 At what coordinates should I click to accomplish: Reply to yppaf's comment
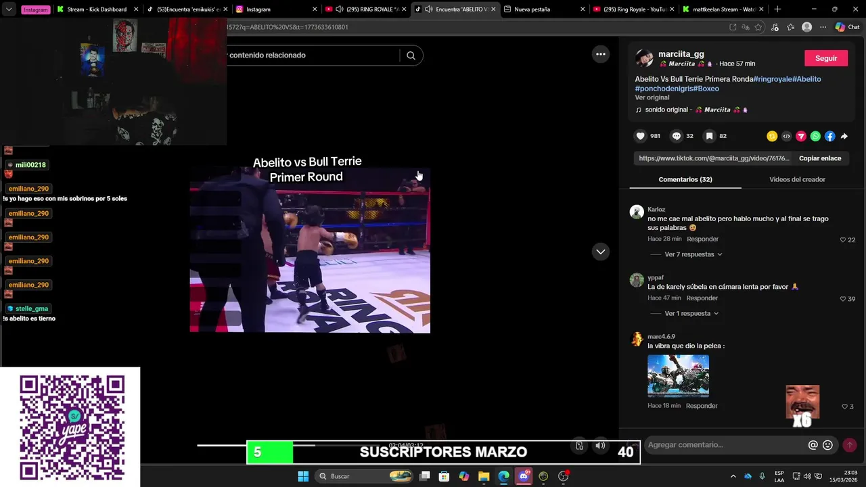[702, 298]
